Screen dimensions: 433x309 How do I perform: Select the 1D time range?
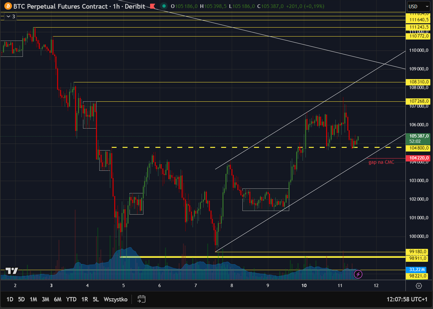tap(10, 299)
